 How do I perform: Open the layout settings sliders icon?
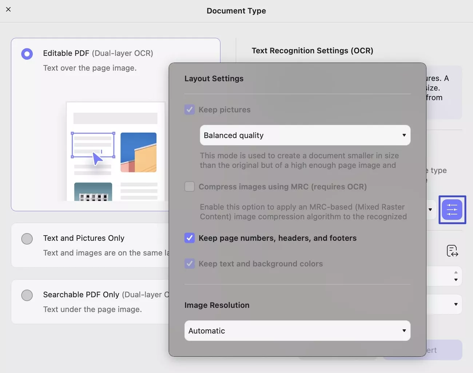pos(452,210)
